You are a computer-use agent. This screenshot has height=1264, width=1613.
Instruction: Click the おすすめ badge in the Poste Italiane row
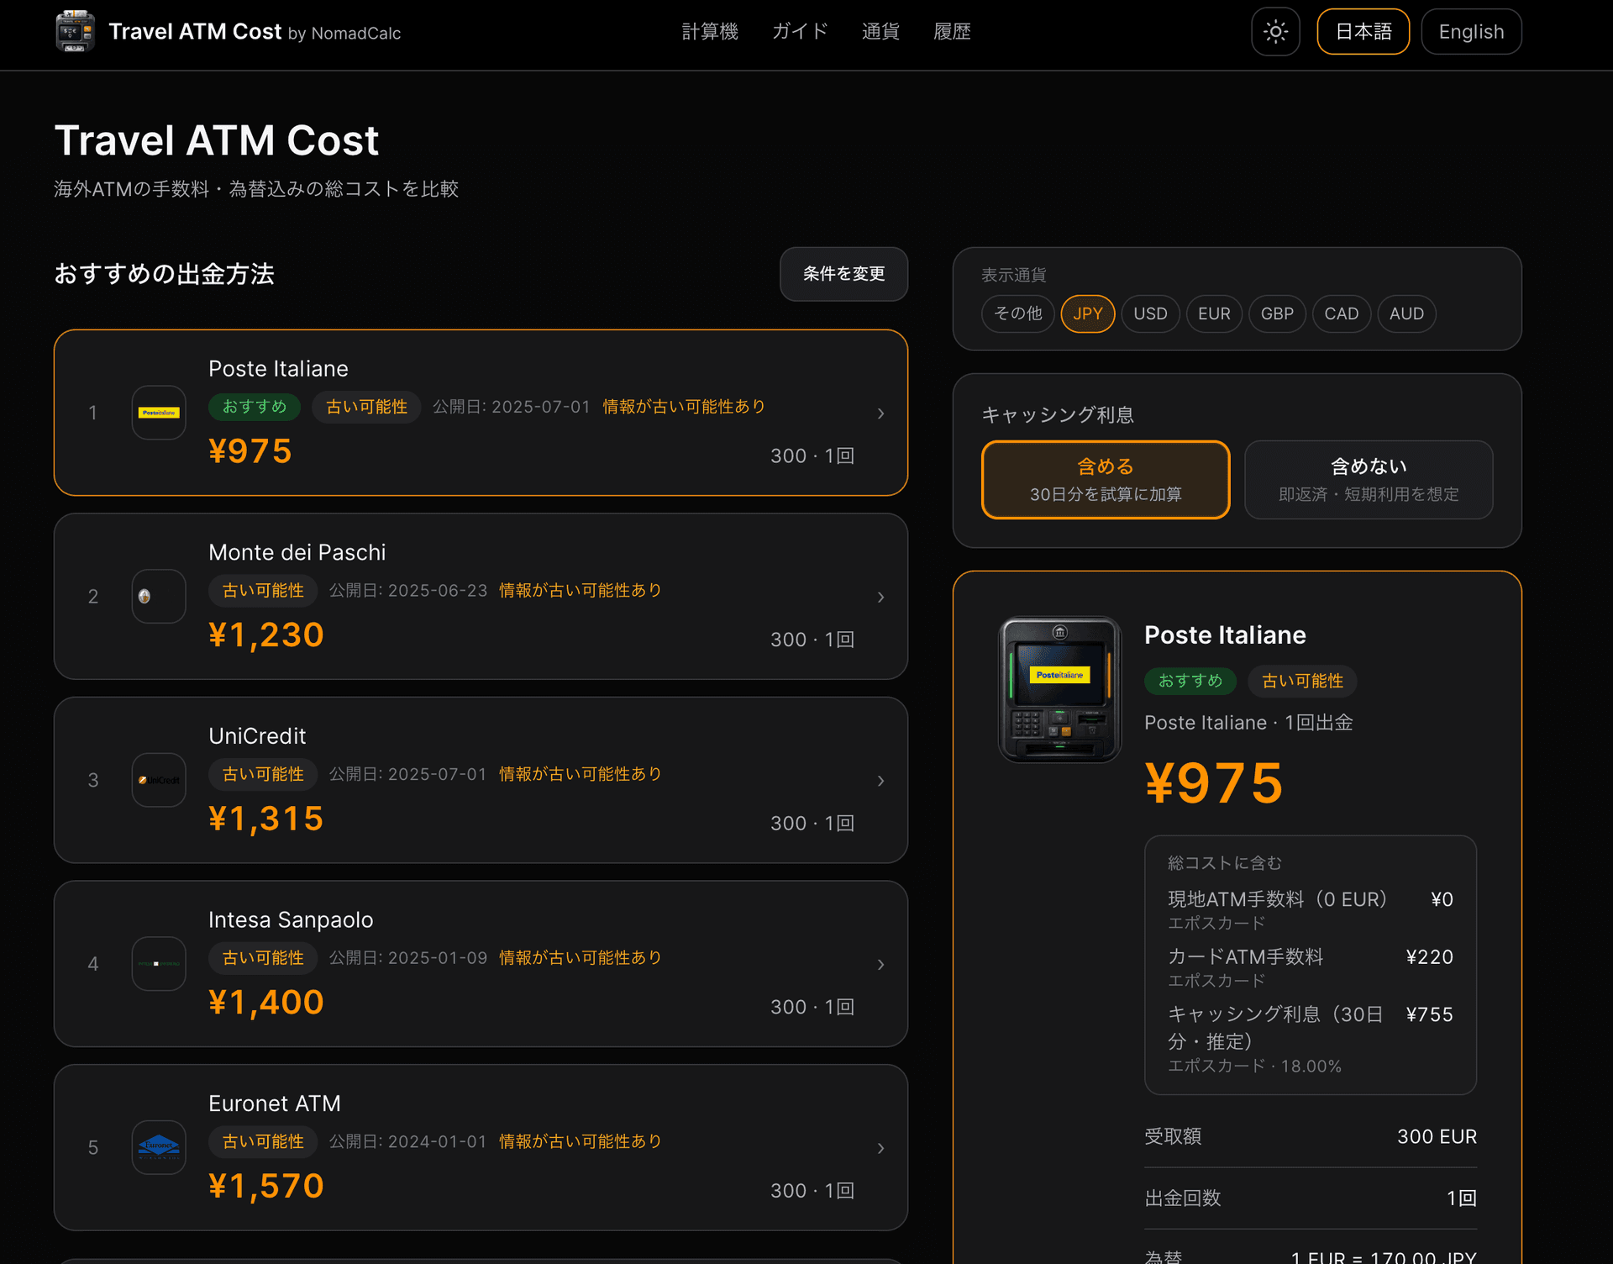pos(255,407)
